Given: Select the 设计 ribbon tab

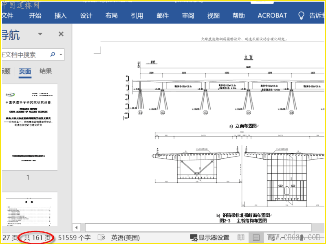Looking at the screenshot, I should [x=86, y=15].
